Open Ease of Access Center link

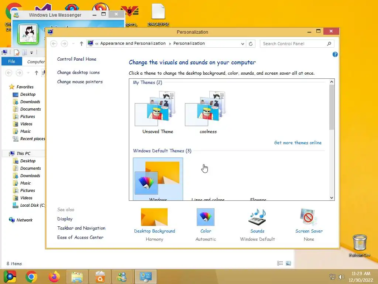[80, 237]
